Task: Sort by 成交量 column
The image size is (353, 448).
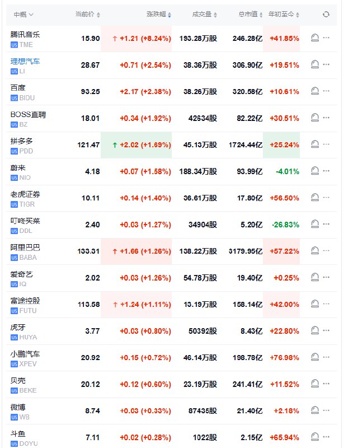Action: pyautogui.click(x=204, y=15)
